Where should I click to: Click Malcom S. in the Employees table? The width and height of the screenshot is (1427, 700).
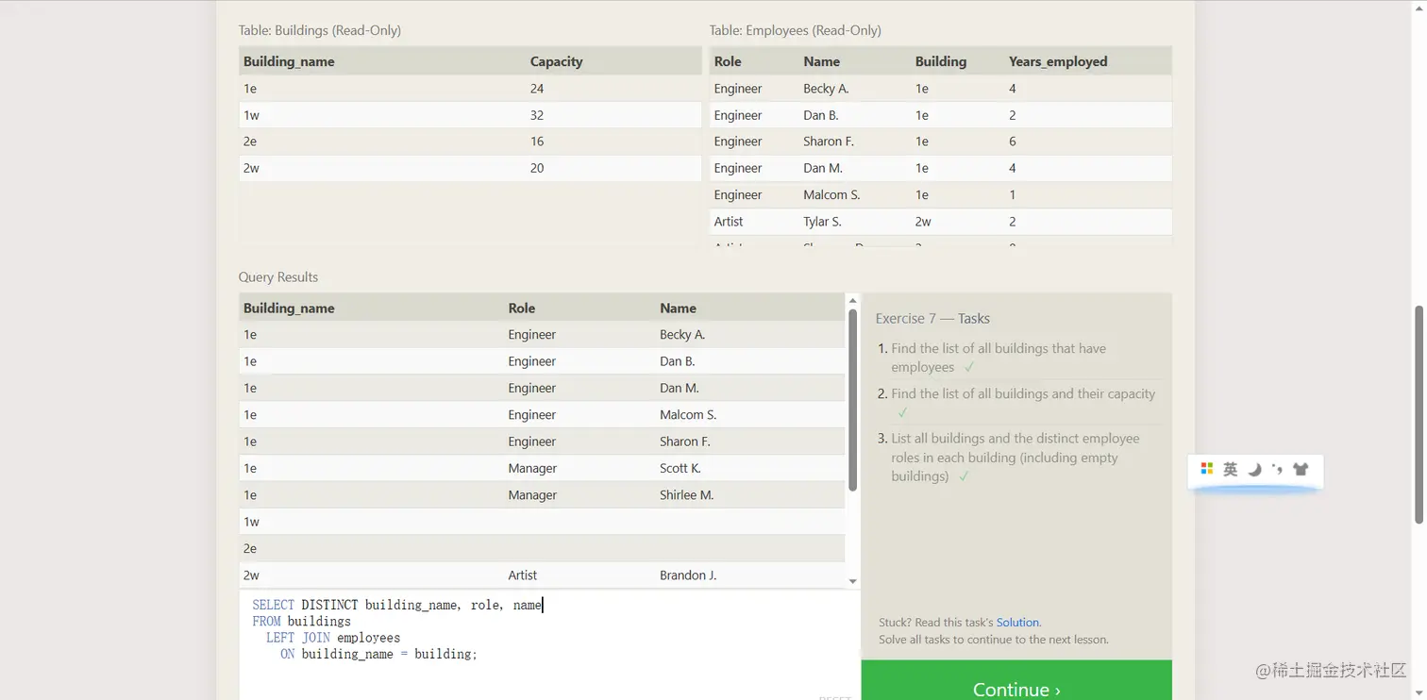pos(831,195)
